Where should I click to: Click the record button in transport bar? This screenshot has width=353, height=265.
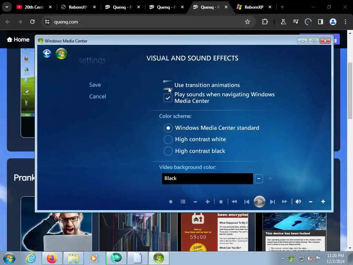pos(171,202)
